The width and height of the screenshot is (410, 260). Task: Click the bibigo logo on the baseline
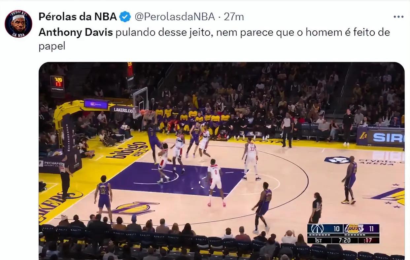(127, 150)
